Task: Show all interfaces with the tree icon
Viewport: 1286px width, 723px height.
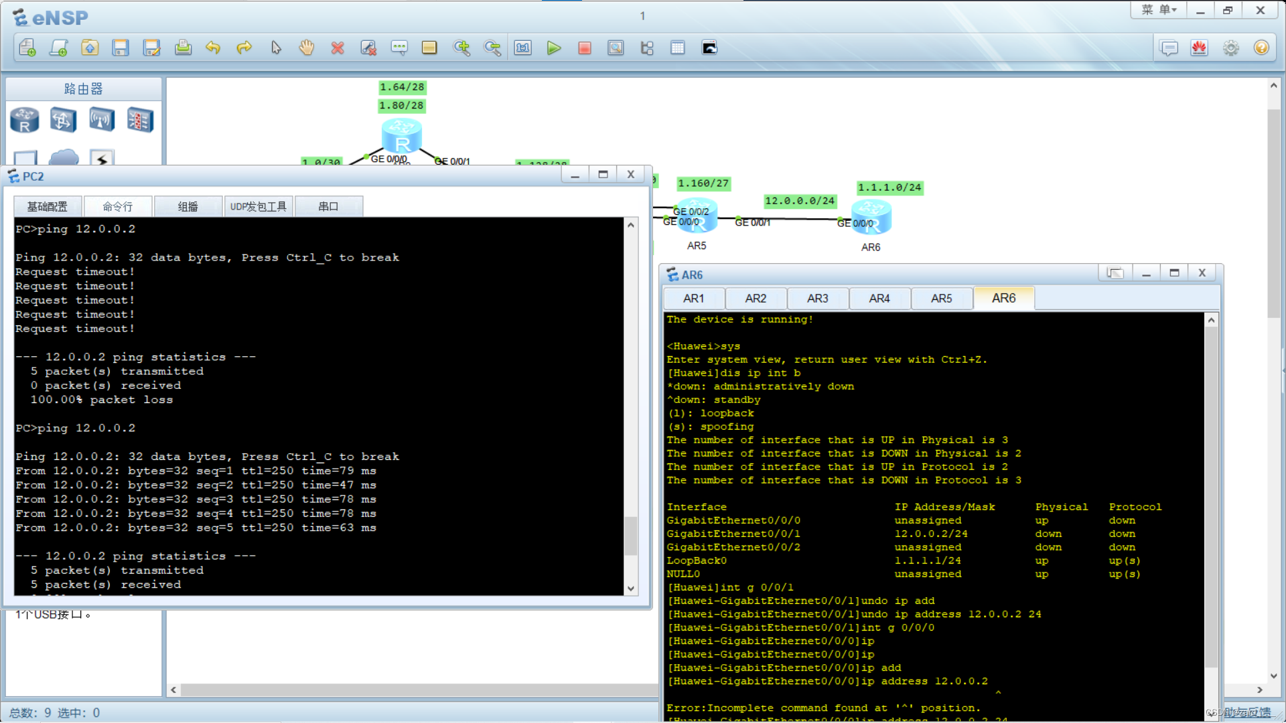Action: 647,48
